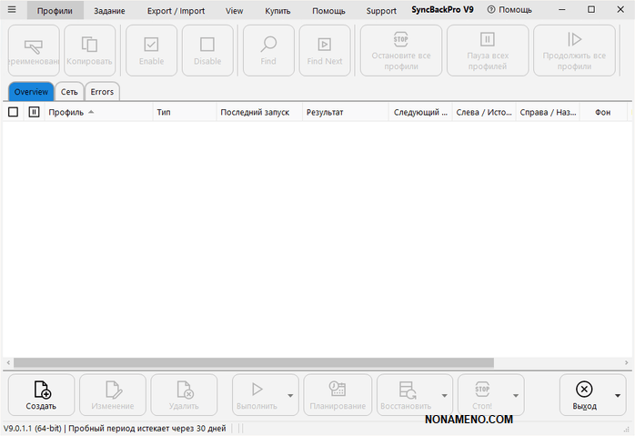
Task: Open the hamburger menu icon
Action: 12,11
